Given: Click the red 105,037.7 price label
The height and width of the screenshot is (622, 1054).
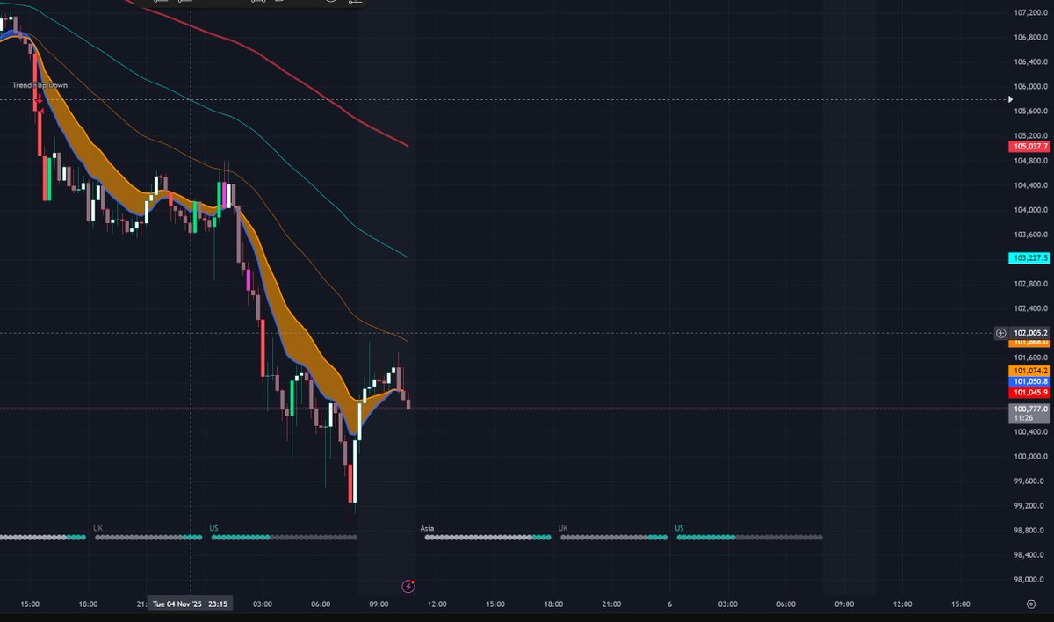Looking at the screenshot, I should click(1028, 147).
